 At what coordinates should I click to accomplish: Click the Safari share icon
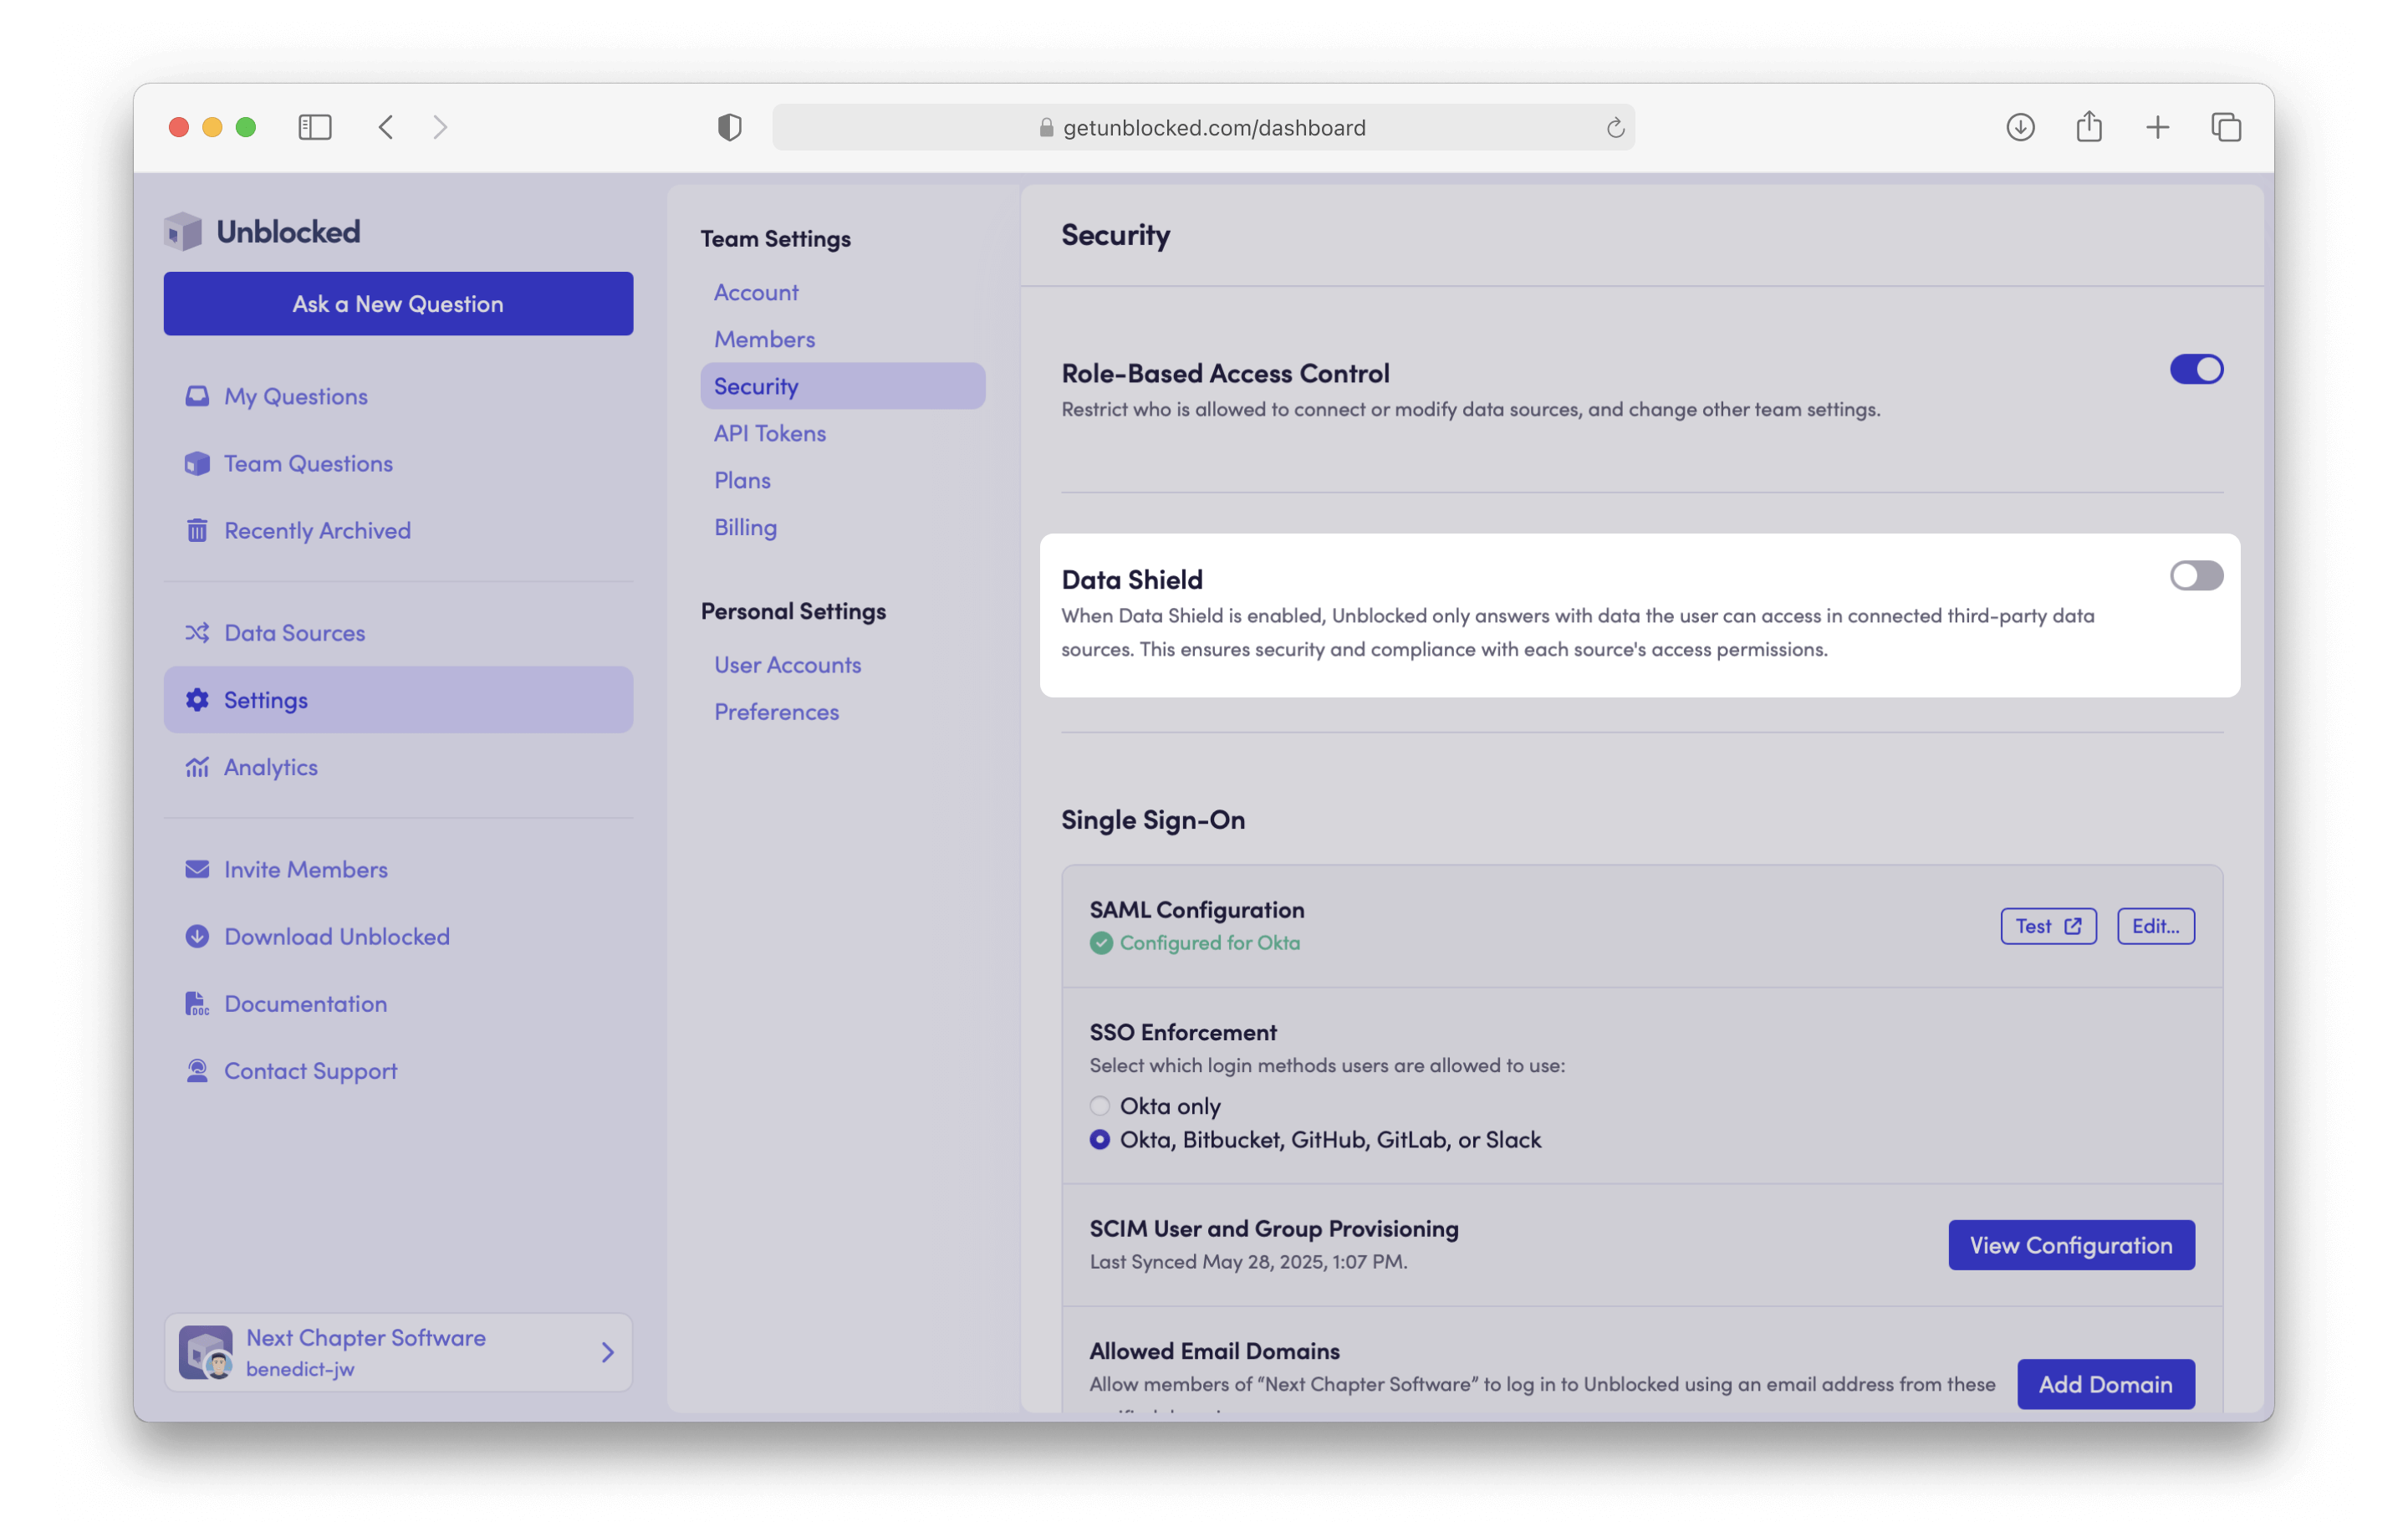[2089, 126]
